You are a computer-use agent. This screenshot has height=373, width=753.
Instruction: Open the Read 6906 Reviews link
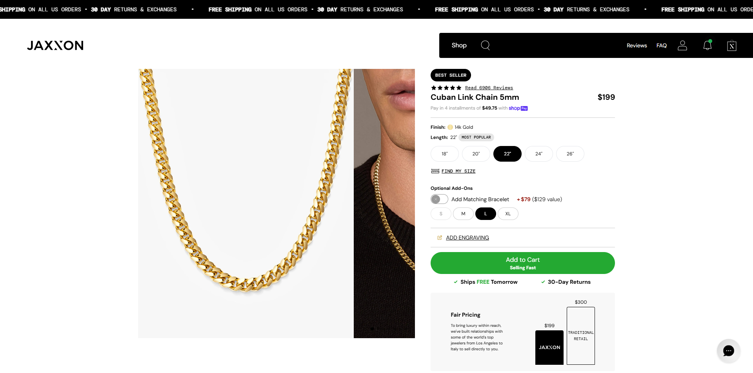489,88
